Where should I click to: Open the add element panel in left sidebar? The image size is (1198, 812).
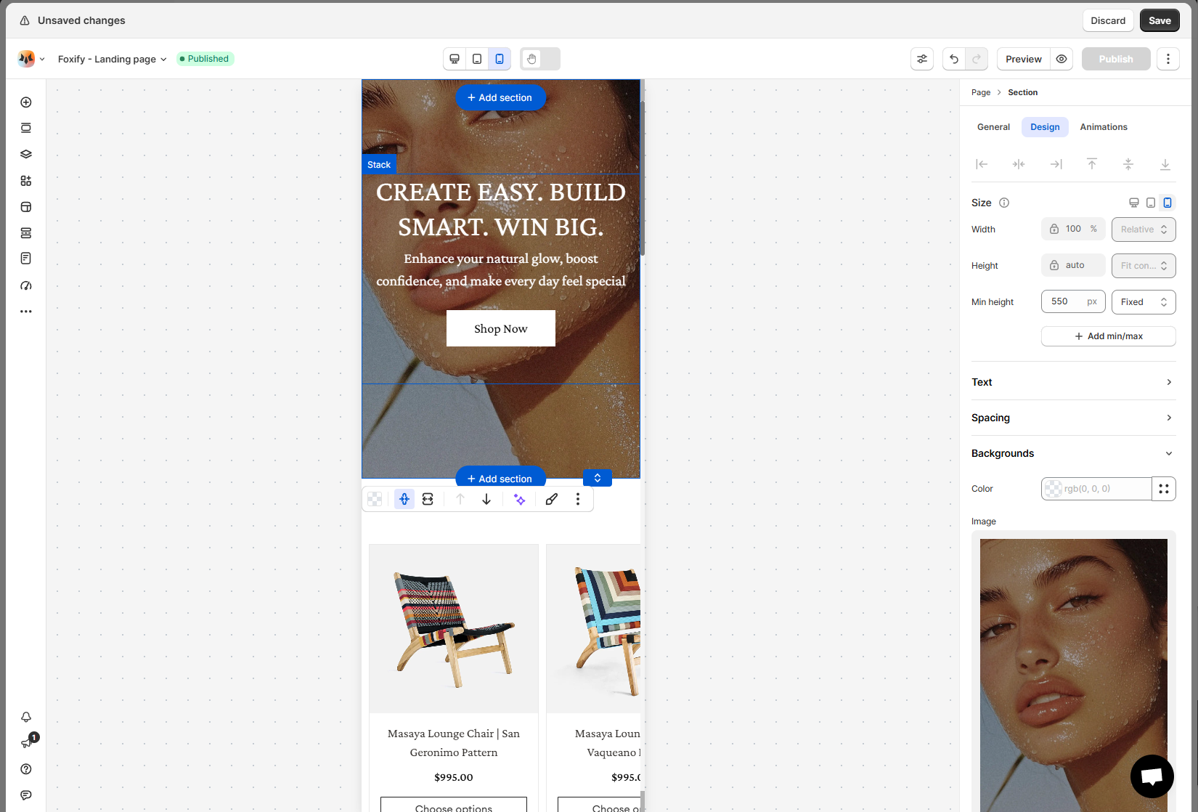click(x=26, y=102)
